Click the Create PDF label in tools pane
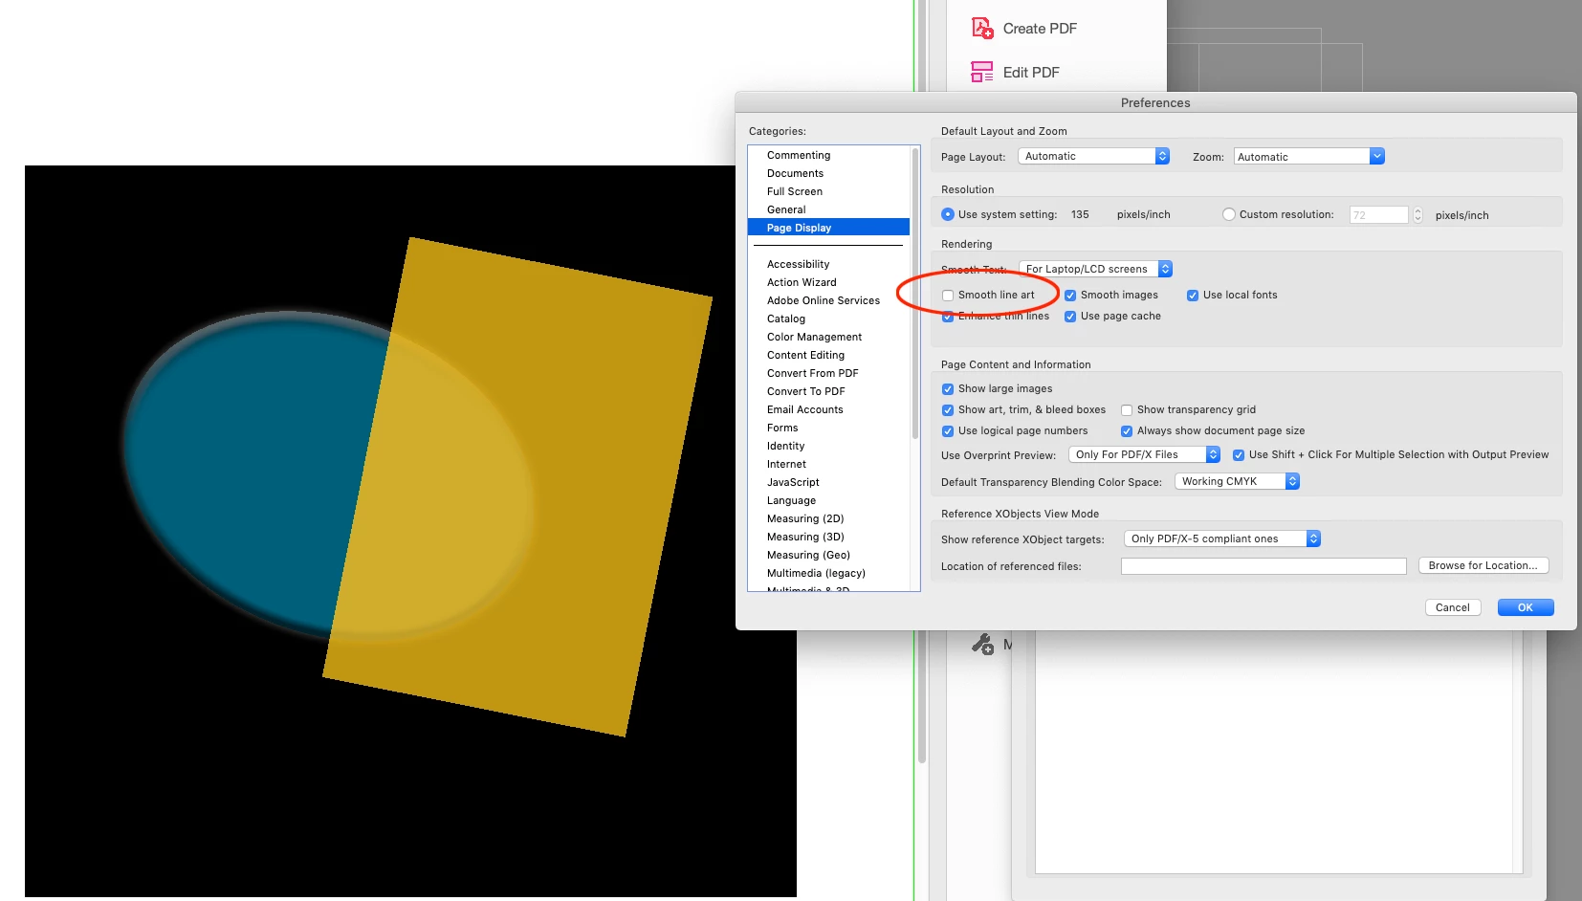 [x=1040, y=29]
